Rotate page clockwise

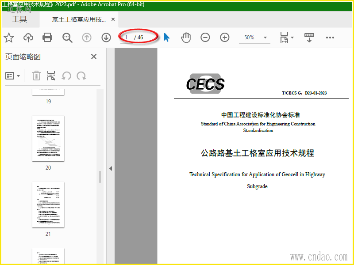point(81,76)
